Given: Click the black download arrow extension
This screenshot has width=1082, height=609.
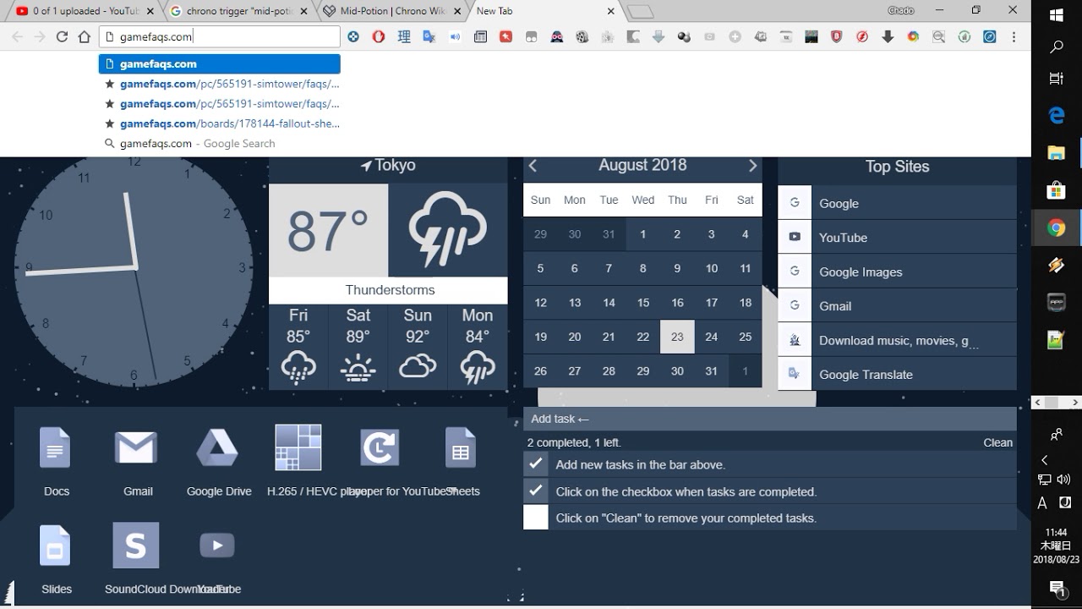Looking at the screenshot, I should coord(888,36).
